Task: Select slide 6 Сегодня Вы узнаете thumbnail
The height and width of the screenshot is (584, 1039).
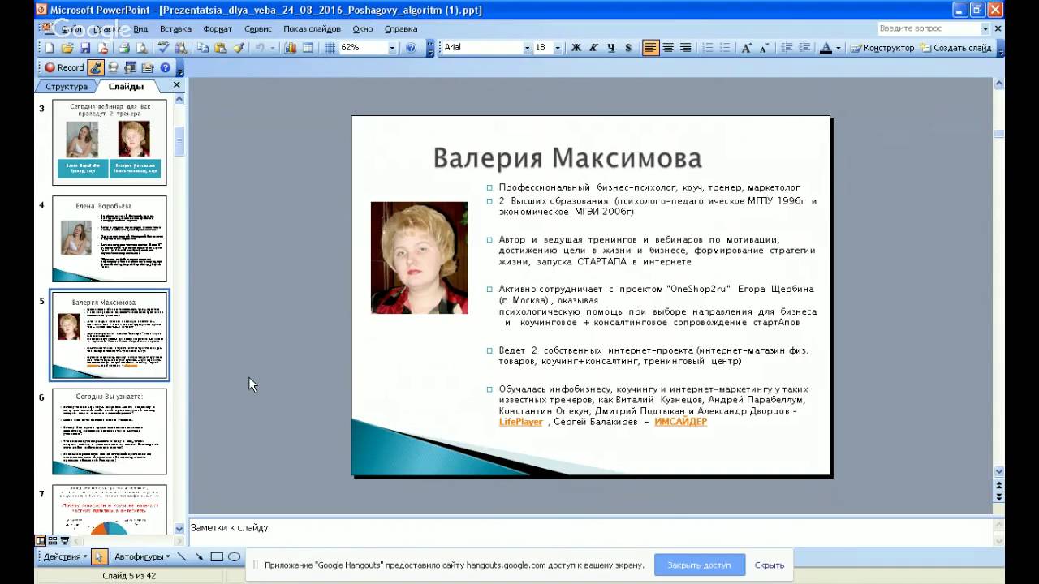Action: click(x=109, y=432)
